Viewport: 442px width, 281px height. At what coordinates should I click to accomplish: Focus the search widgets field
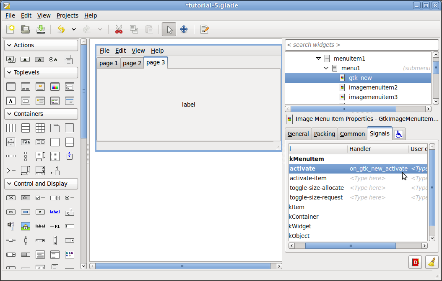point(362,45)
